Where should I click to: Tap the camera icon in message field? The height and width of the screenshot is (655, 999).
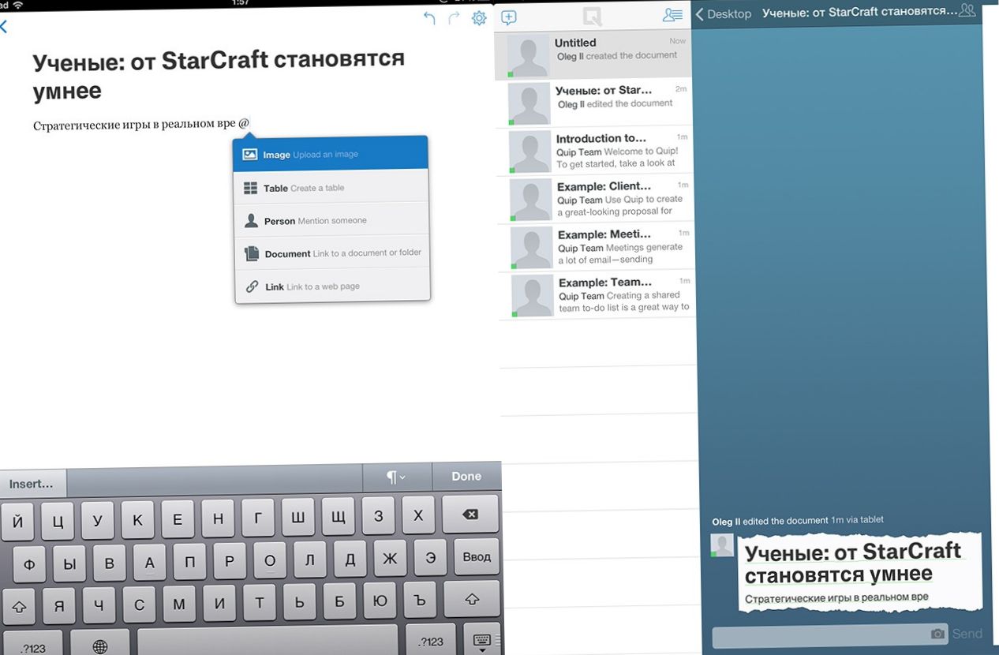tap(937, 634)
